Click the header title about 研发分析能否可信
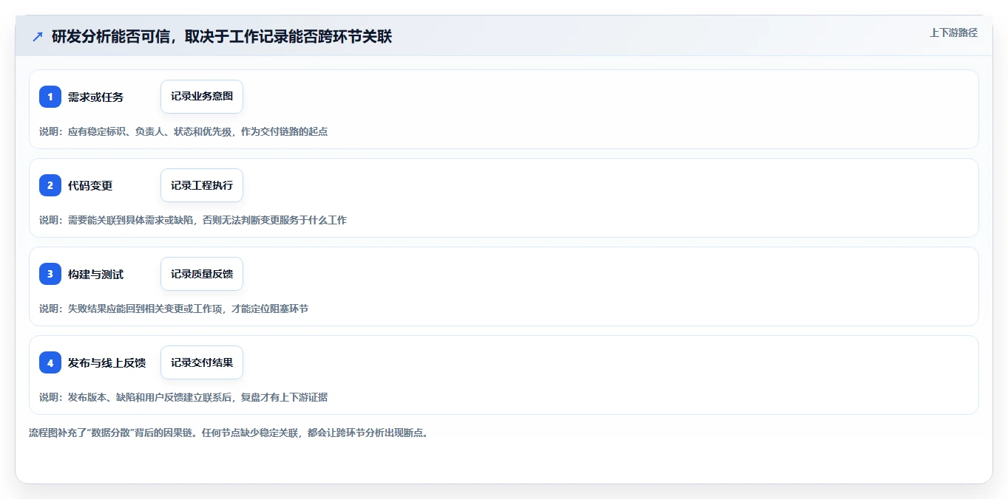The height and width of the screenshot is (499, 1008). (222, 36)
